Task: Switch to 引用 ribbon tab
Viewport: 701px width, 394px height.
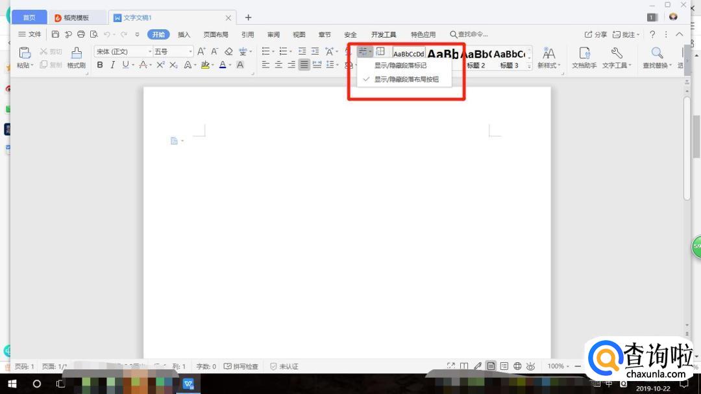Action: [x=248, y=34]
